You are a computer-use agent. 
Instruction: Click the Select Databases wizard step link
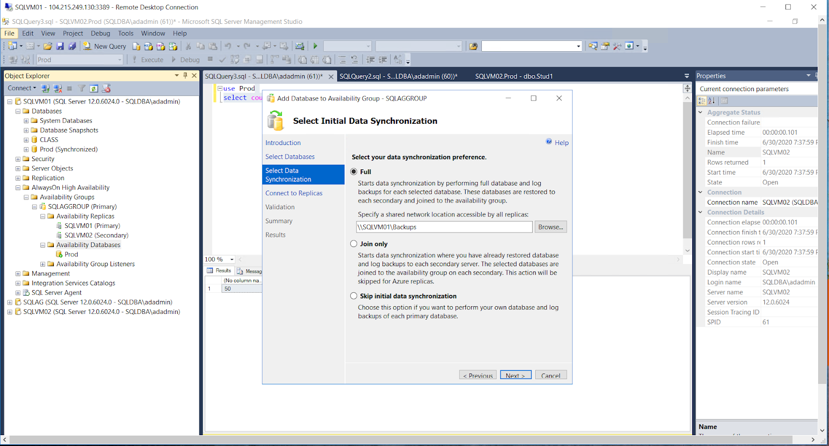290,156
